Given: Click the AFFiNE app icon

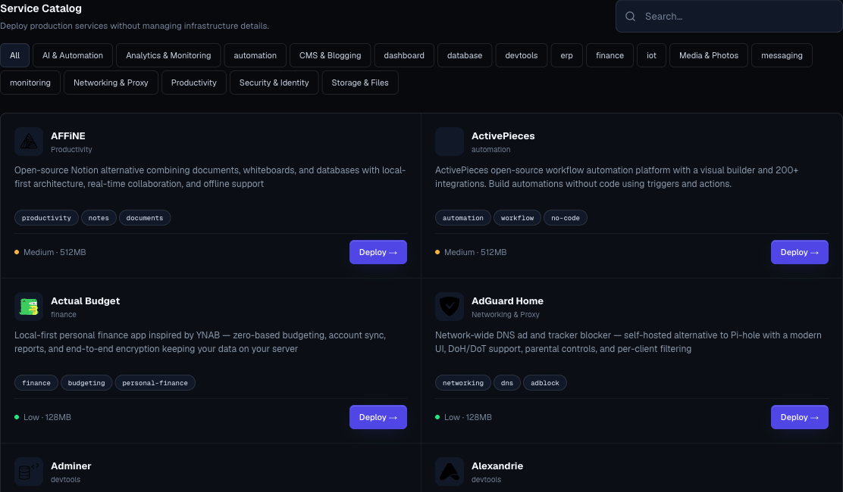Looking at the screenshot, I should pyautogui.click(x=29, y=142).
